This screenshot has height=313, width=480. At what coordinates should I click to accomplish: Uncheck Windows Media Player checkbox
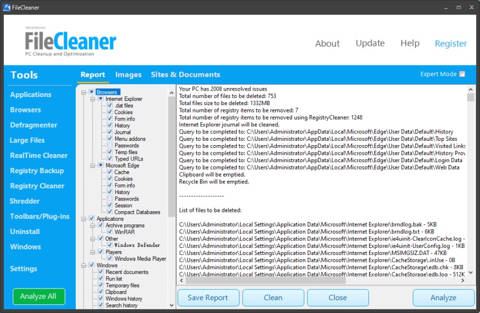(109, 259)
